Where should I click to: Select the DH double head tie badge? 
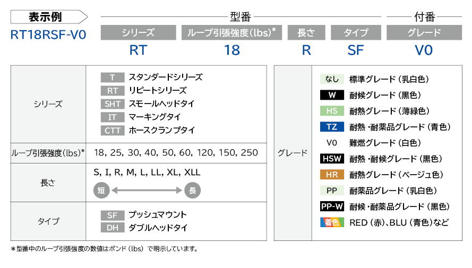point(113,228)
